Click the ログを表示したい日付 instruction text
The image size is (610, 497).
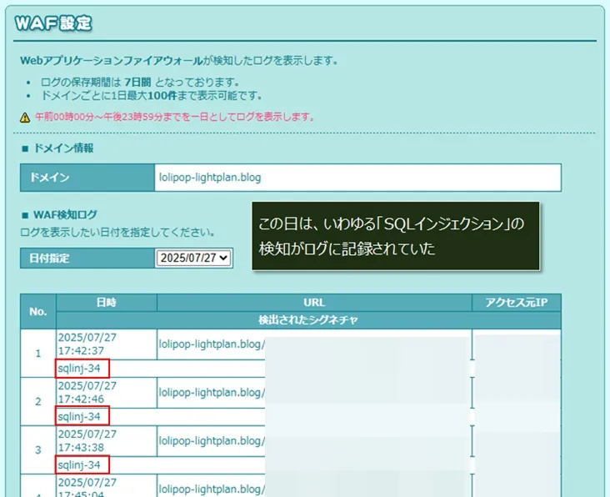click(x=117, y=233)
